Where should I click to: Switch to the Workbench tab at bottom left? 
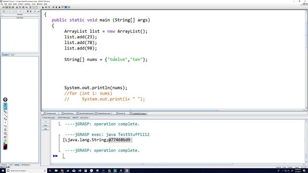click(x=26, y=165)
